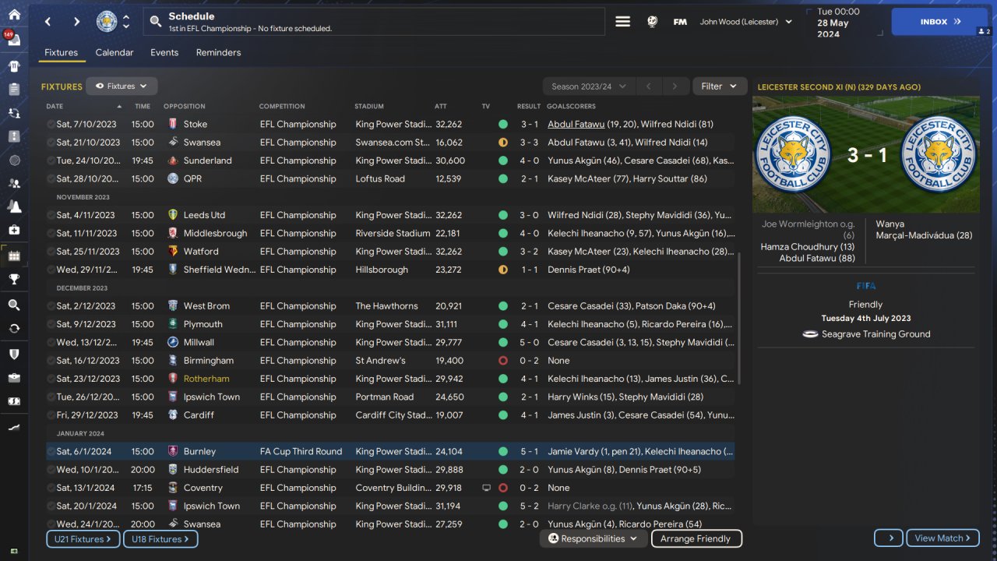Click the Arrange Friendly button
Image resolution: width=997 pixels, height=561 pixels.
click(696, 538)
